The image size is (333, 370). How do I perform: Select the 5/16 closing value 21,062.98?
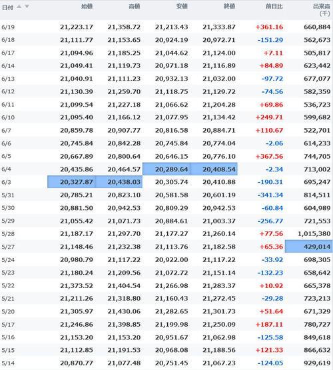(x=219, y=337)
